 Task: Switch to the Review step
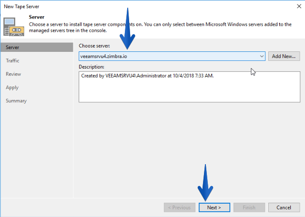pyautogui.click(x=13, y=74)
